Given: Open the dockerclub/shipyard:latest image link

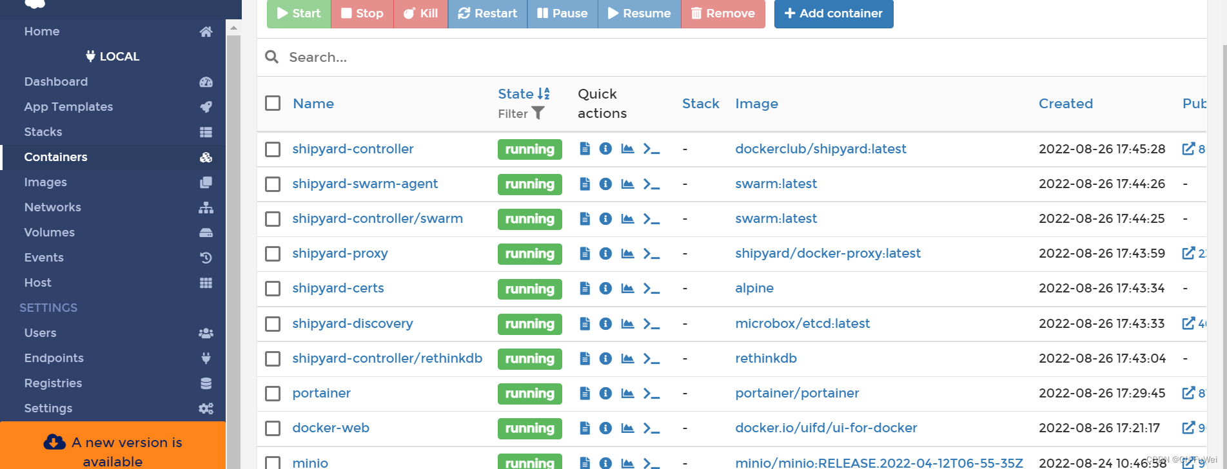Looking at the screenshot, I should click(821, 149).
